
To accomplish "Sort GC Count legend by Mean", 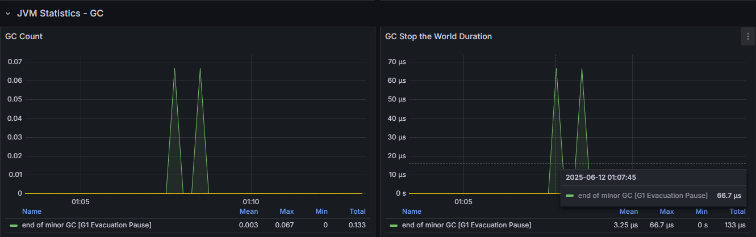I will pos(249,211).
